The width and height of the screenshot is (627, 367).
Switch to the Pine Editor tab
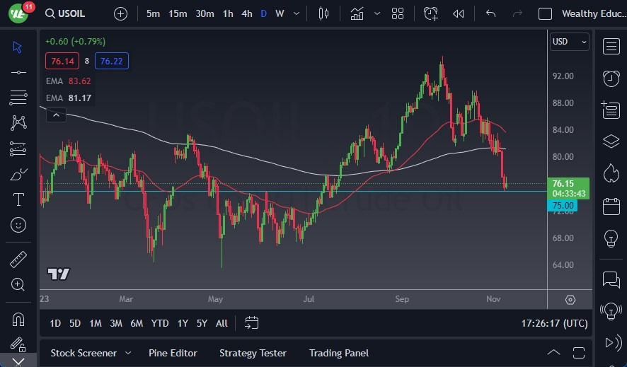tap(173, 353)
